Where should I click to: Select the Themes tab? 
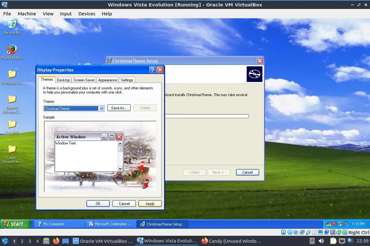pyautogui.click(x=47, y=79)
